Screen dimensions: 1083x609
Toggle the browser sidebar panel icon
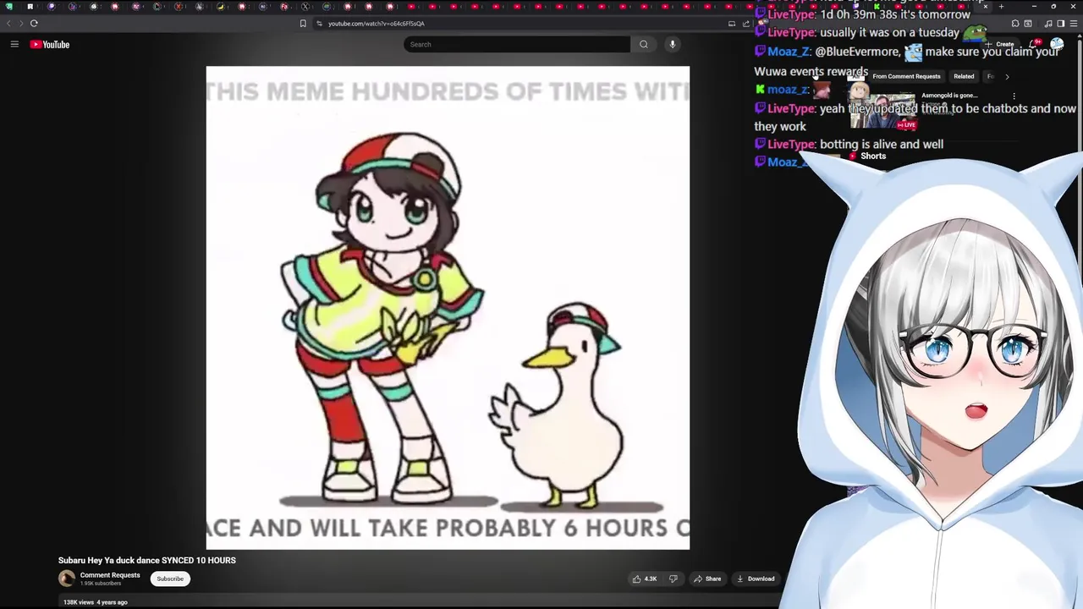pyautogui.click(x=1060, y=24)
